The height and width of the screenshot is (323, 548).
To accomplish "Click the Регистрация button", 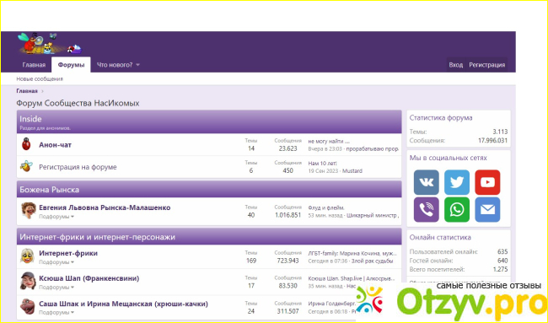I will [x=486, y=65].
